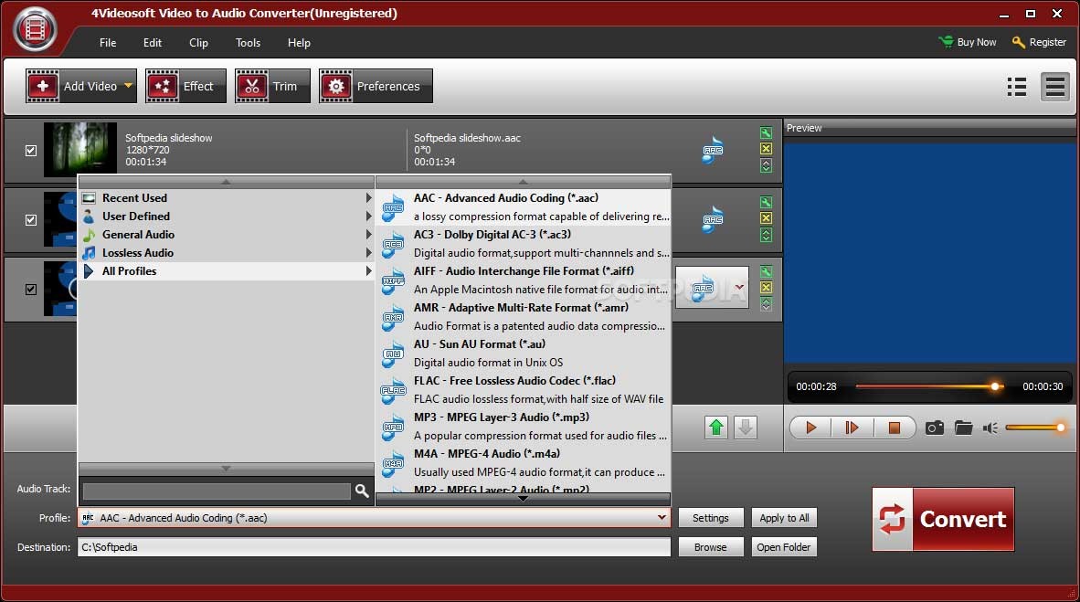1080x602 pixels.
Task: Mute audio with the speaker icon
Action: coord(990,428)
